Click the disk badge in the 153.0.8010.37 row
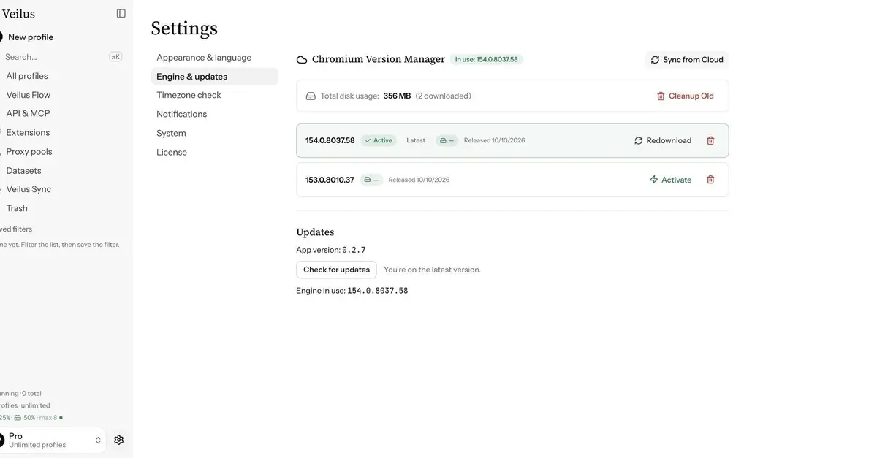 (371, 180)
